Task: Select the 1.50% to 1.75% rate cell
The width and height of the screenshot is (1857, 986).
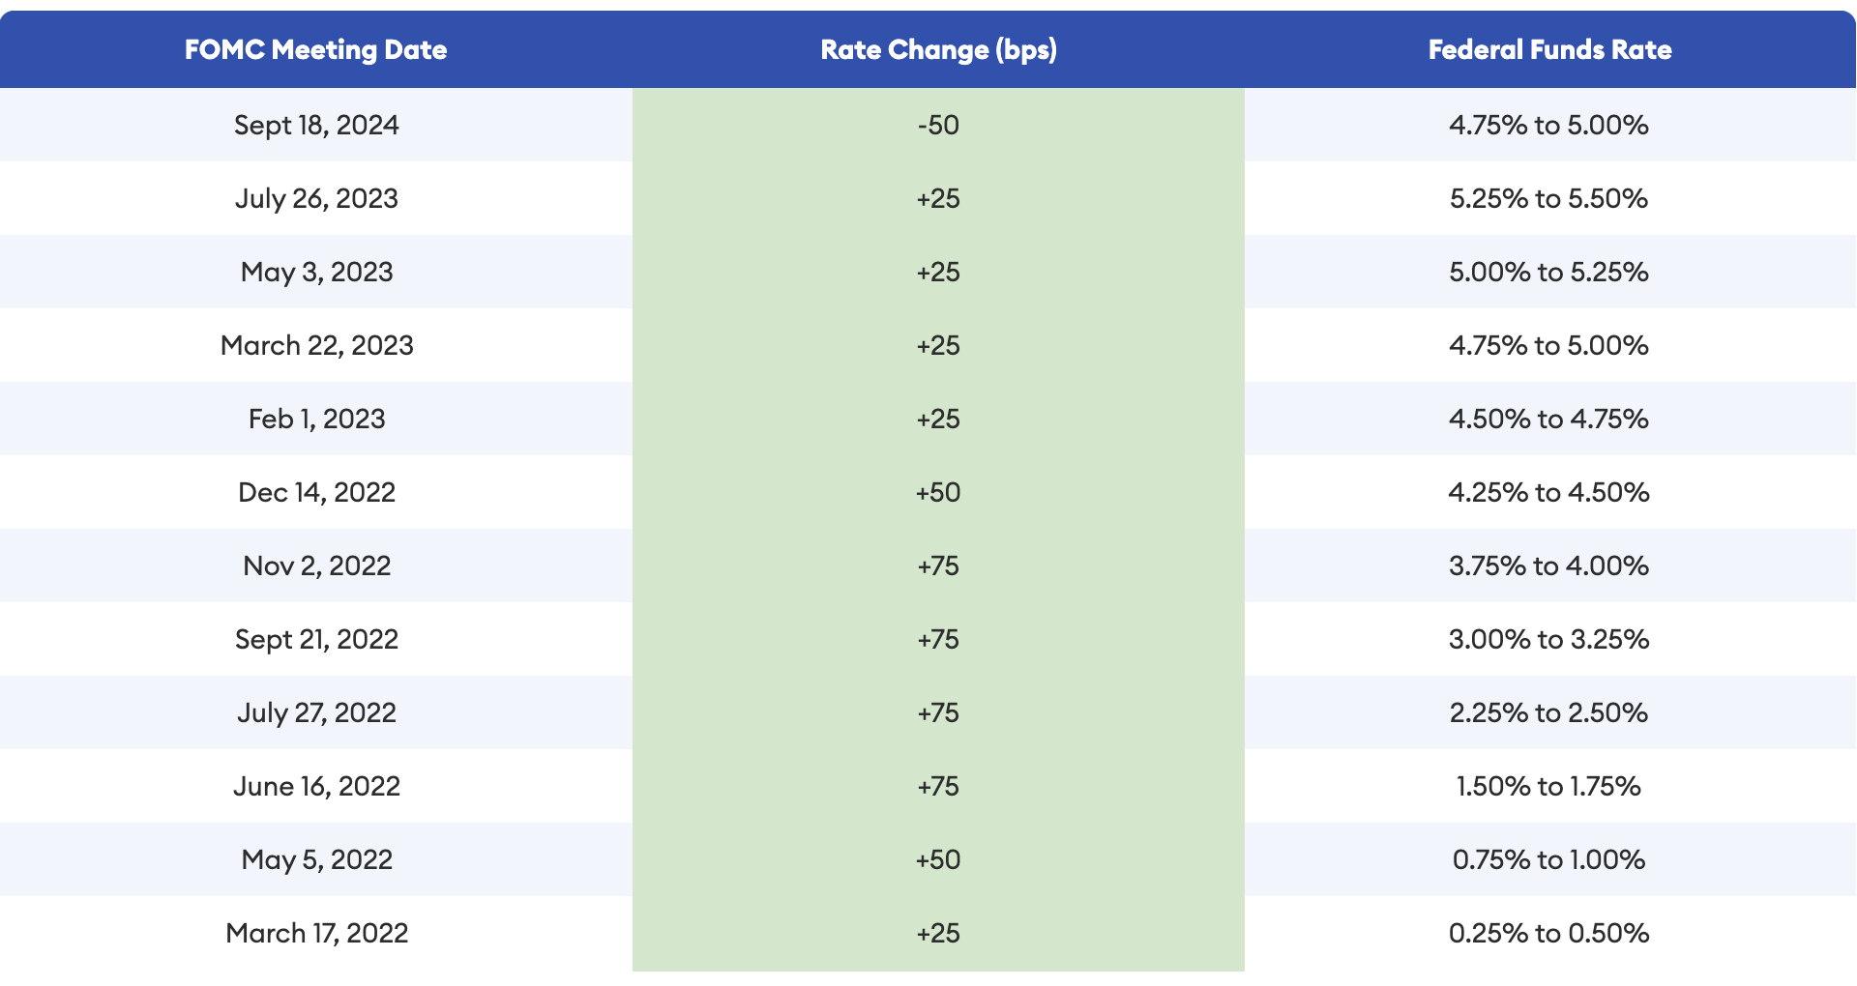Action: tap(1550, 786)
